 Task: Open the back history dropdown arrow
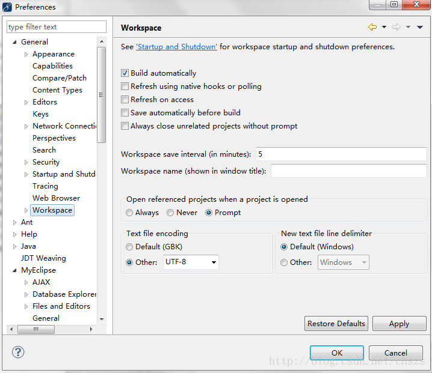point(384,27)
